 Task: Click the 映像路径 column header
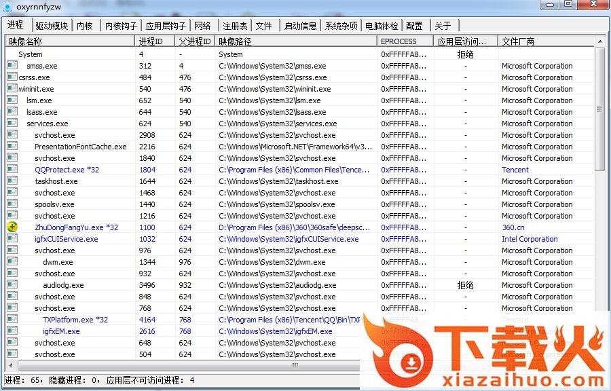296,41
